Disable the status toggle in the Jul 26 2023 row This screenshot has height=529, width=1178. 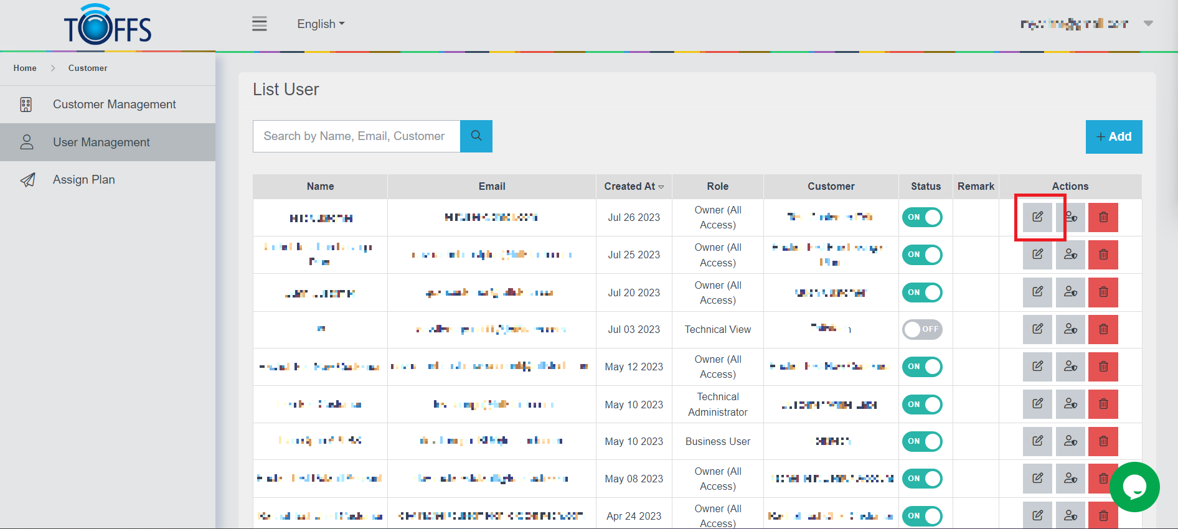tap(922, 217)
